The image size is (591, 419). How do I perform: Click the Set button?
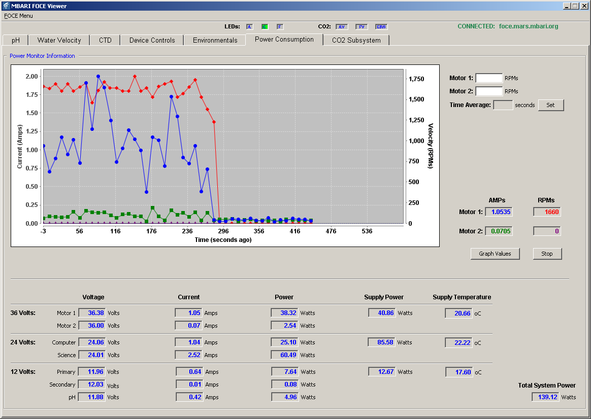(551, 105)
